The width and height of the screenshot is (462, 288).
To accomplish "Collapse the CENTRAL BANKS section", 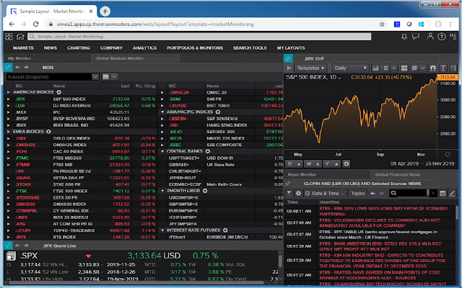I will (x=162, y=151).
